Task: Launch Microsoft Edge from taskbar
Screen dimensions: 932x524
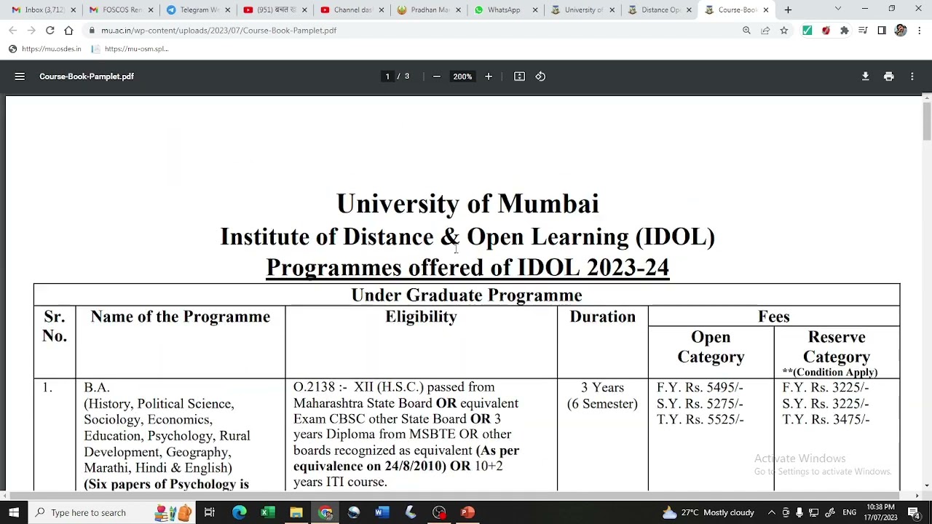Action: point(239,512)
